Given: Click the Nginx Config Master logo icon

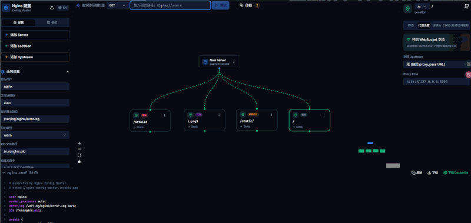Looking at the screenshot, I should pos(6,8).
